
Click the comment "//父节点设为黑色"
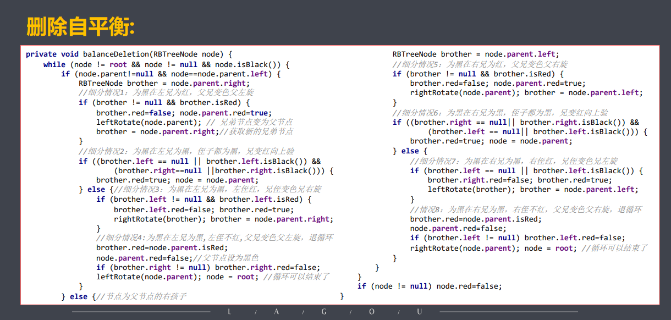point(226,258)
